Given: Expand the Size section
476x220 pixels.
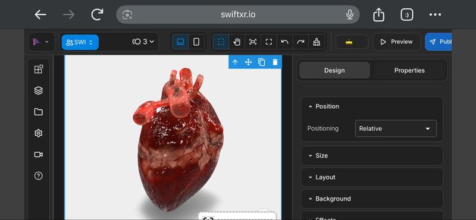Looking at the screenshot, I should tap(372, 156).
